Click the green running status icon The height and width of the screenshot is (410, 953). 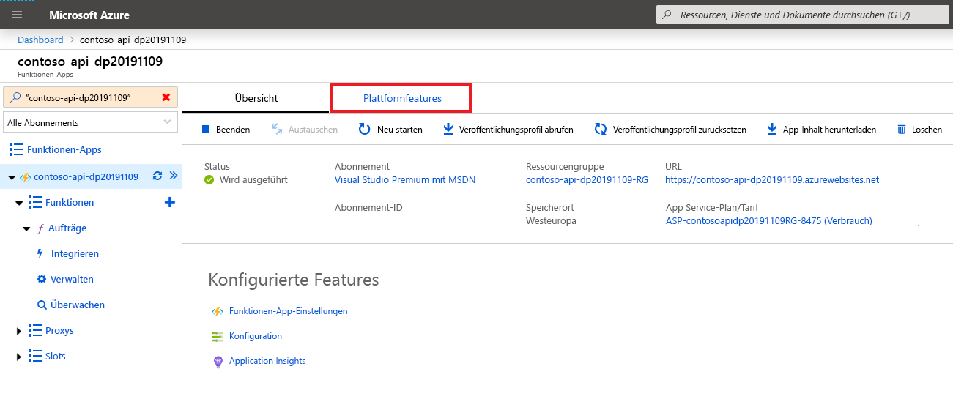pos(209,179)
